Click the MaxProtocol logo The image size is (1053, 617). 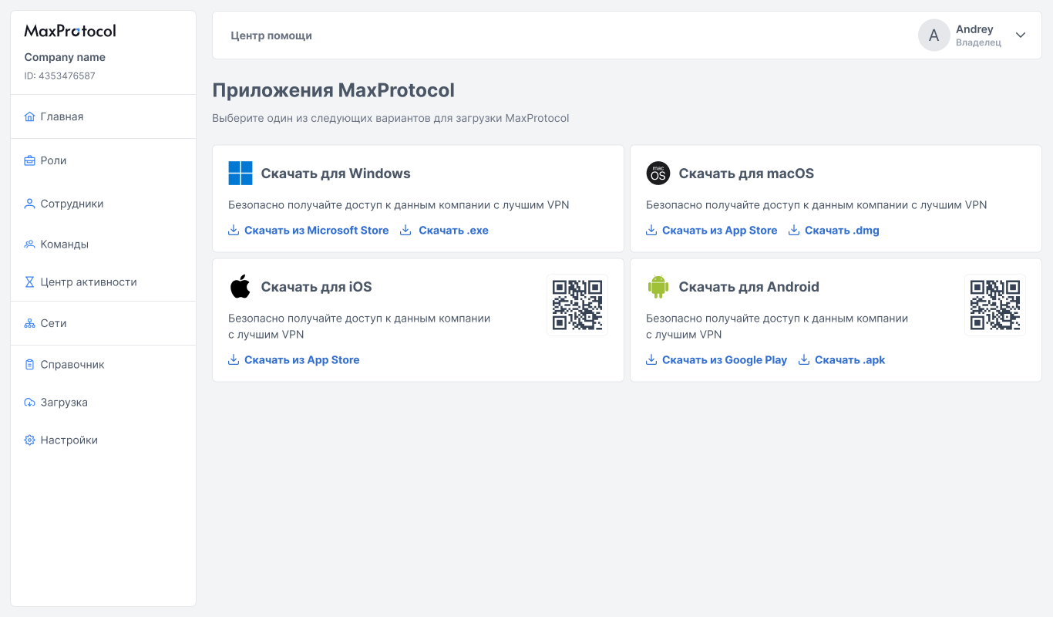pos(70,31)
